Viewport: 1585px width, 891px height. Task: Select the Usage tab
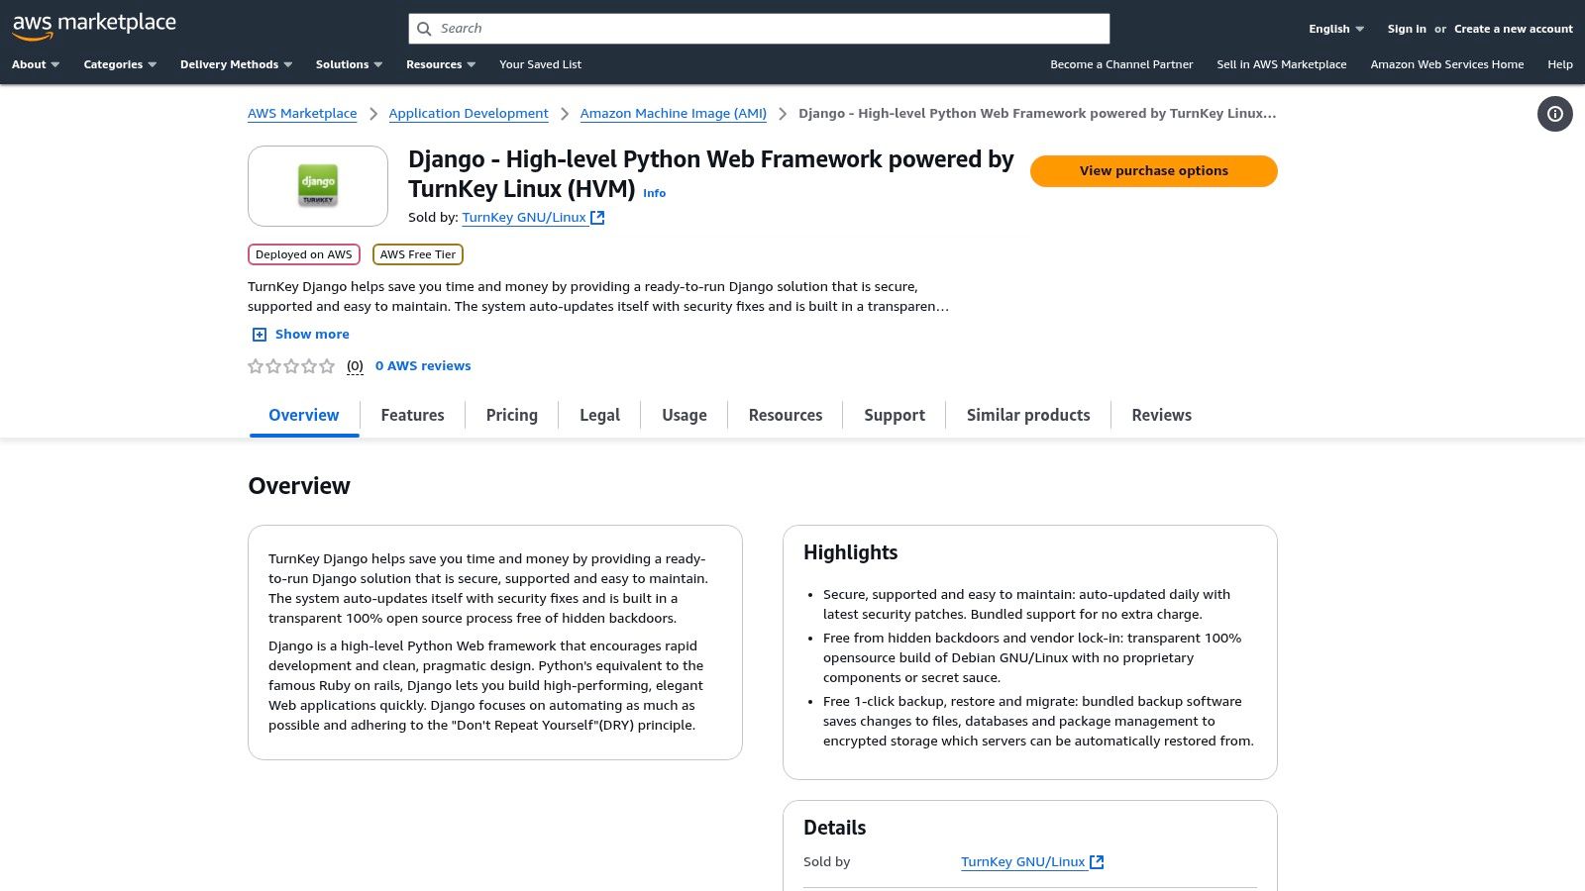[x=684, y=415]
